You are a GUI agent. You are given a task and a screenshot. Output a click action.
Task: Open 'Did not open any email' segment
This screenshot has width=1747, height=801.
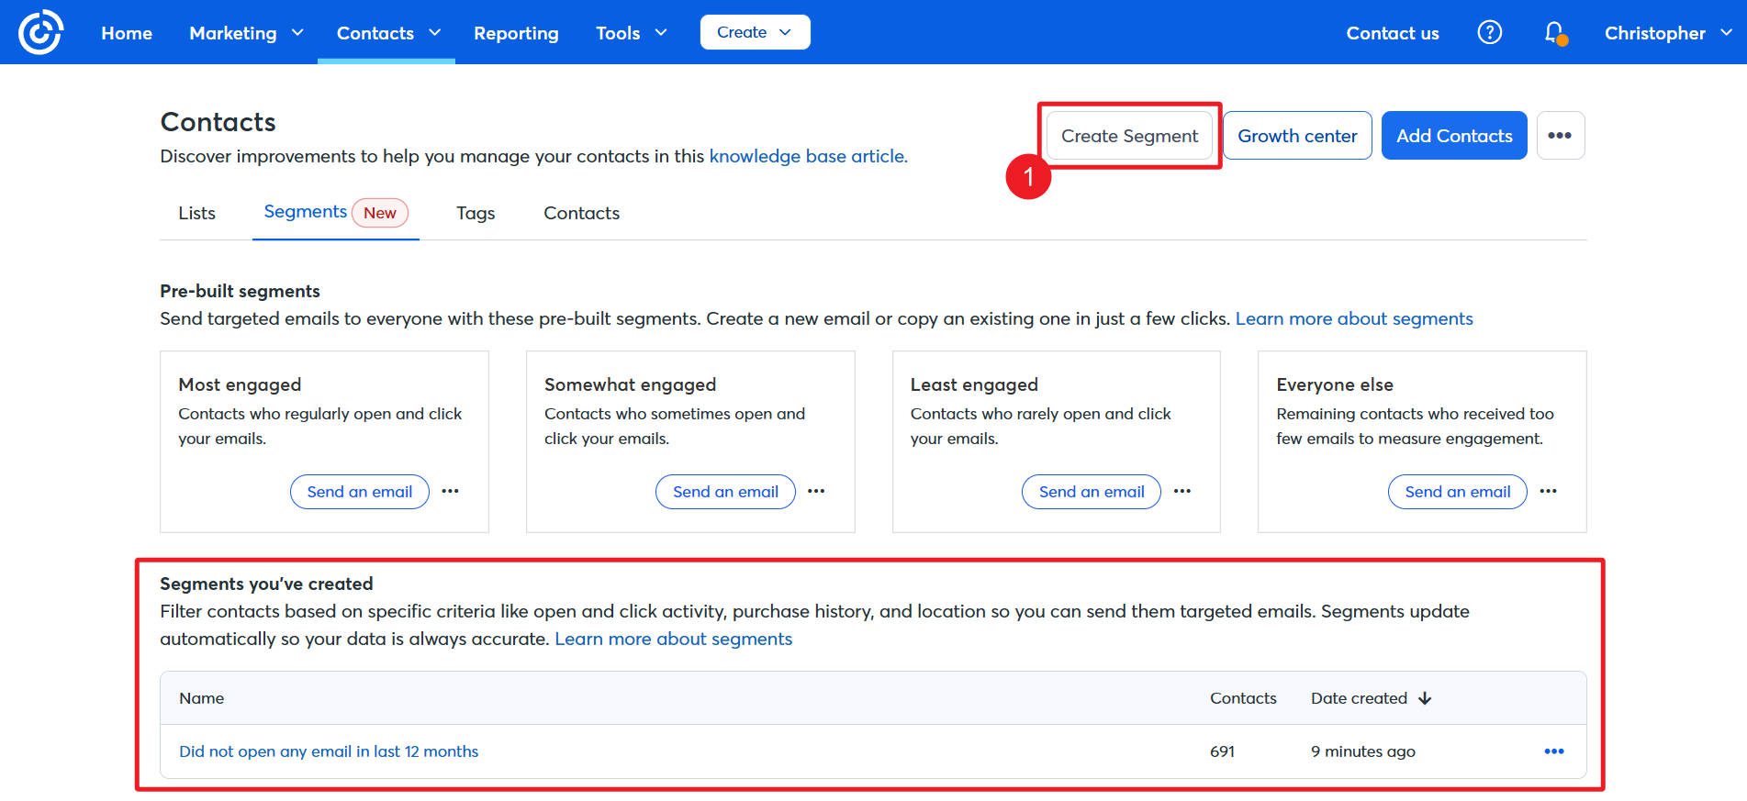point(329,751)
